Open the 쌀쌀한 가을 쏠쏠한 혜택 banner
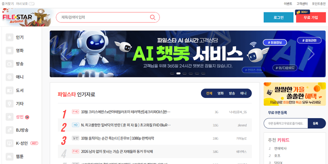This screenshot has height=164, width=328. [294, 94]
